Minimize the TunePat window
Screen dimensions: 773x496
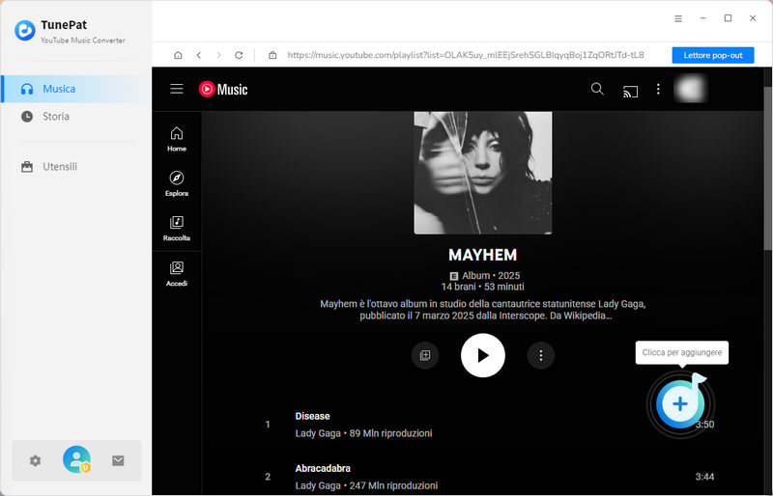[x=703, y=18]
